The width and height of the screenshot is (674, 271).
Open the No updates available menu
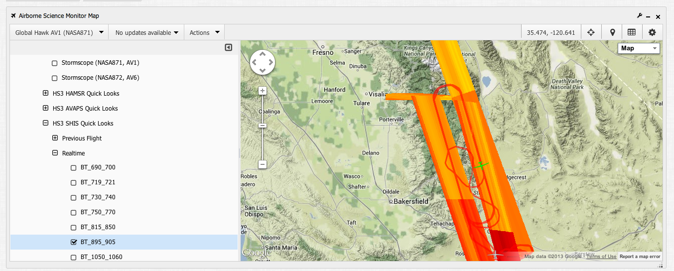coord(146,32)
